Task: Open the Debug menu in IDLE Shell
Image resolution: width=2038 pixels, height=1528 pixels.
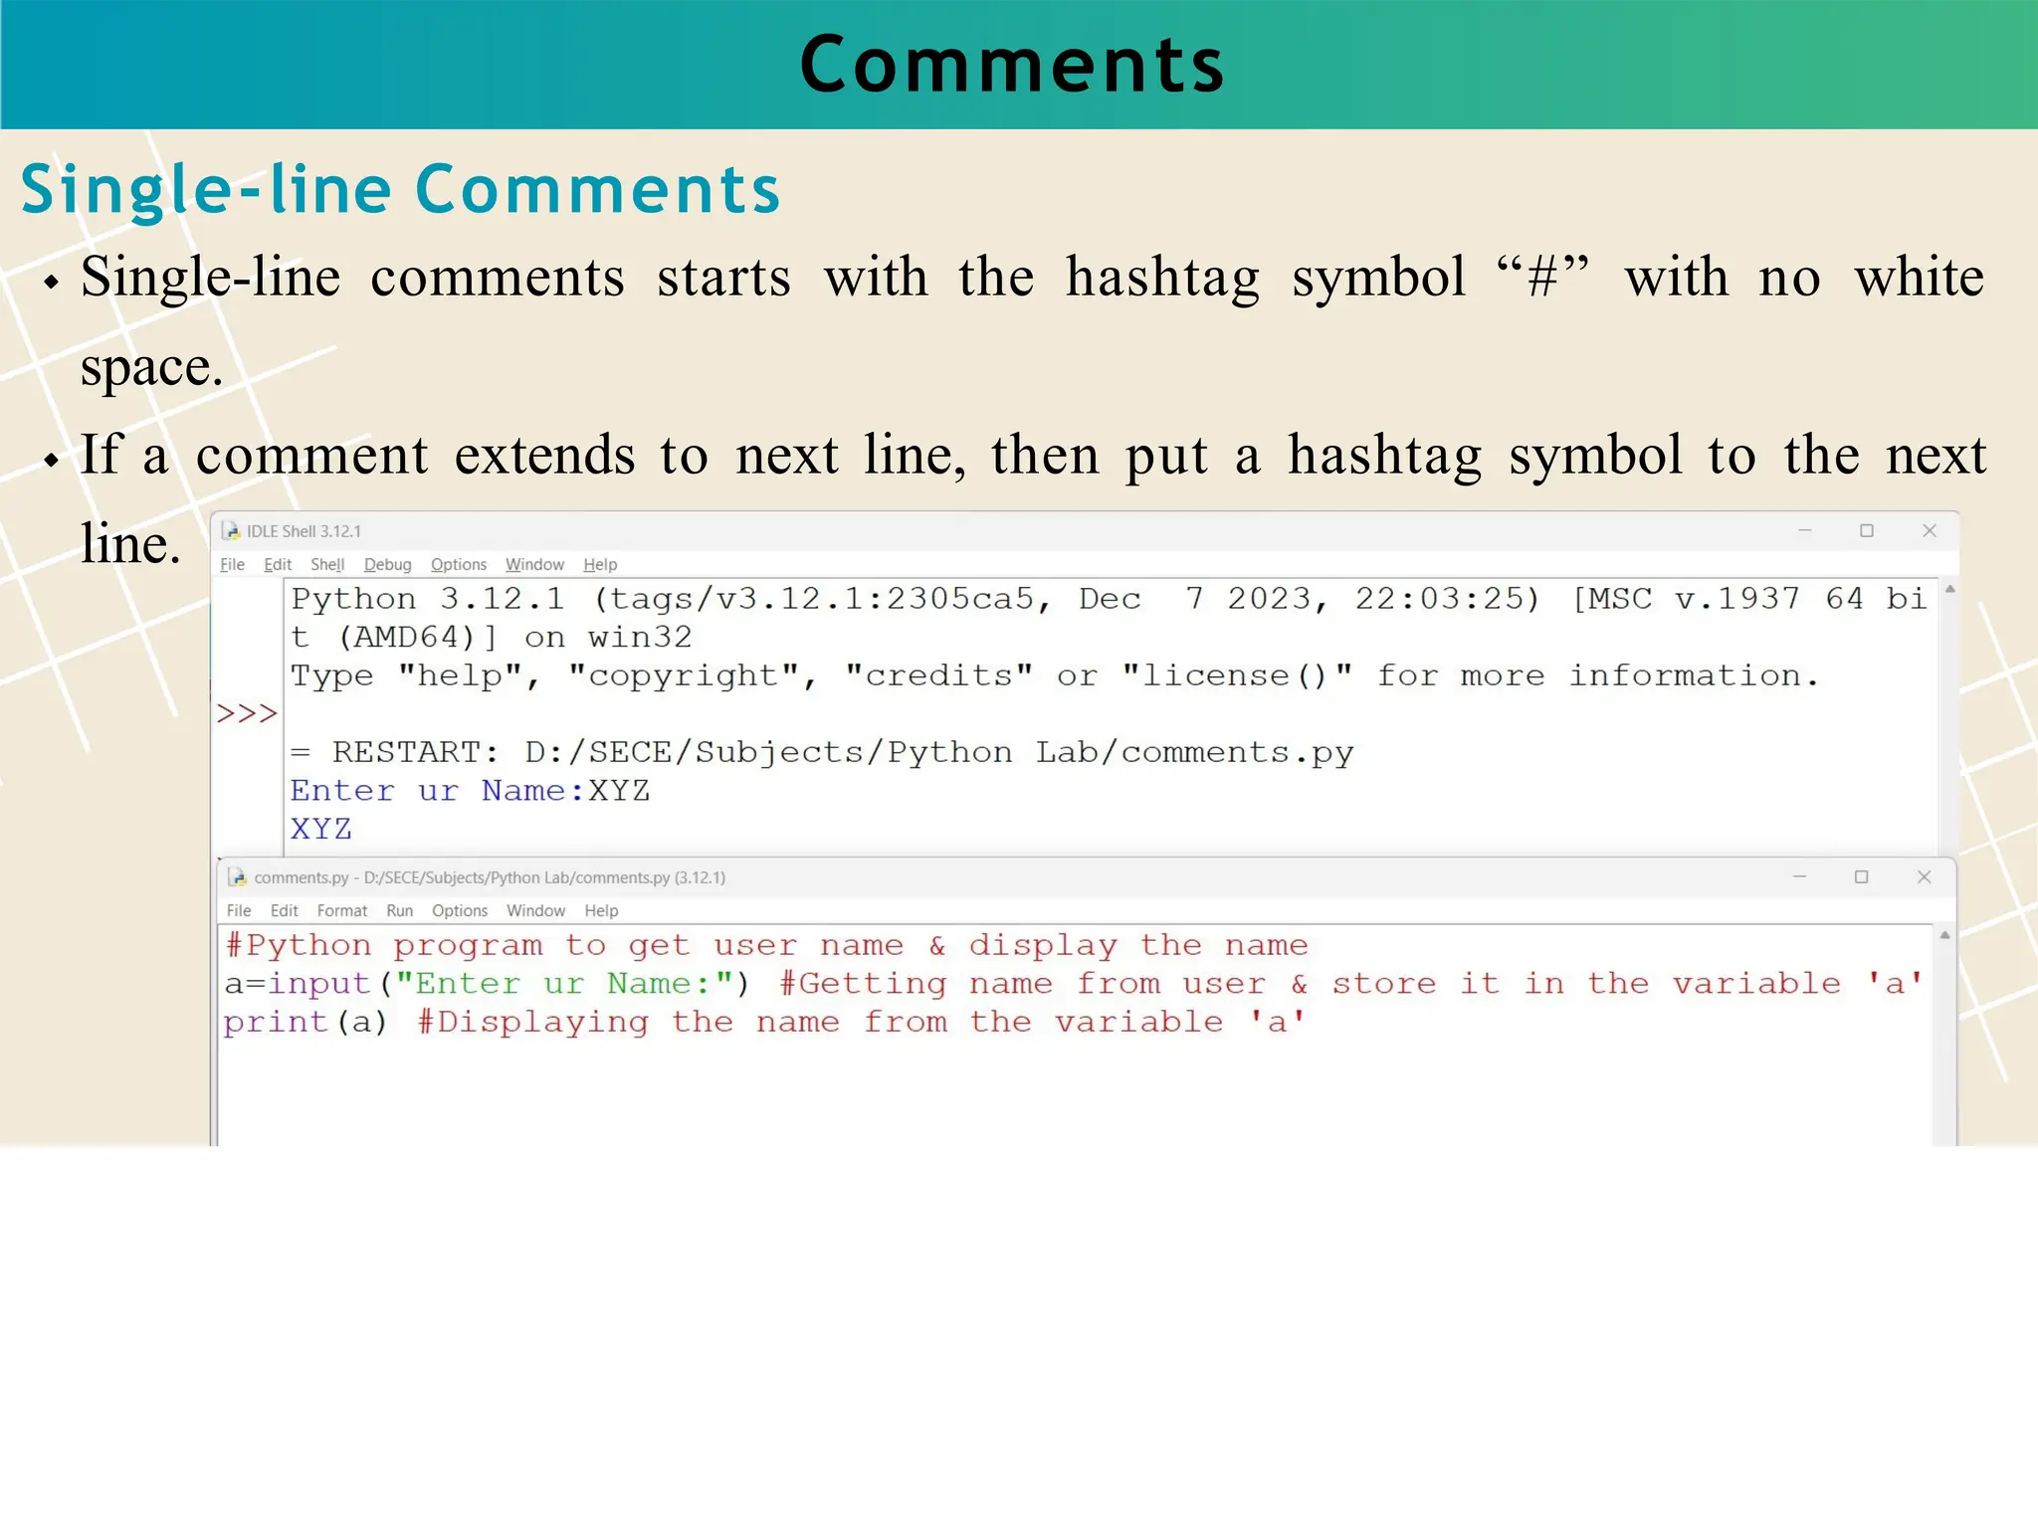Action: tap(387, 565)
